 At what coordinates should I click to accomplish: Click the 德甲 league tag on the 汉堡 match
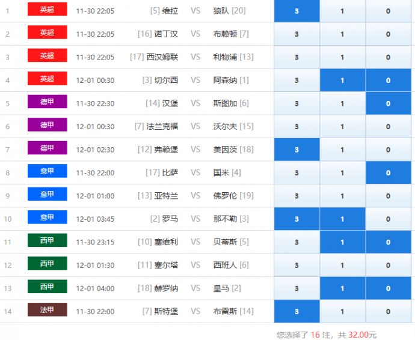coord(47,102)
